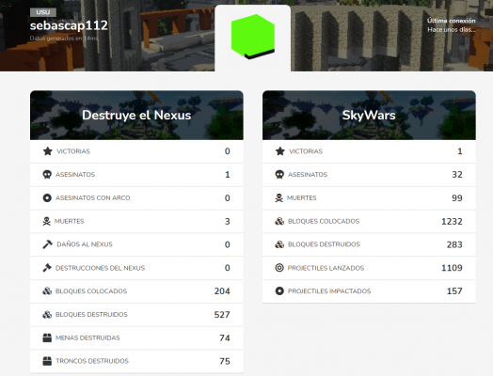
Task: Click the Última conexión label
Action: 452,21
